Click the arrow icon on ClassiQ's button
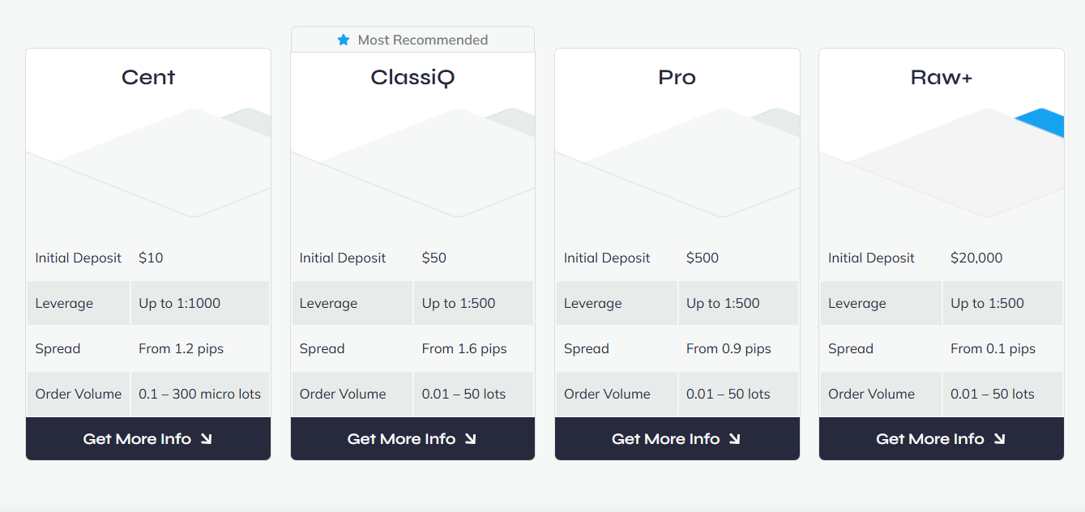This screenshot has height=512, width=1085. point(470,439)
